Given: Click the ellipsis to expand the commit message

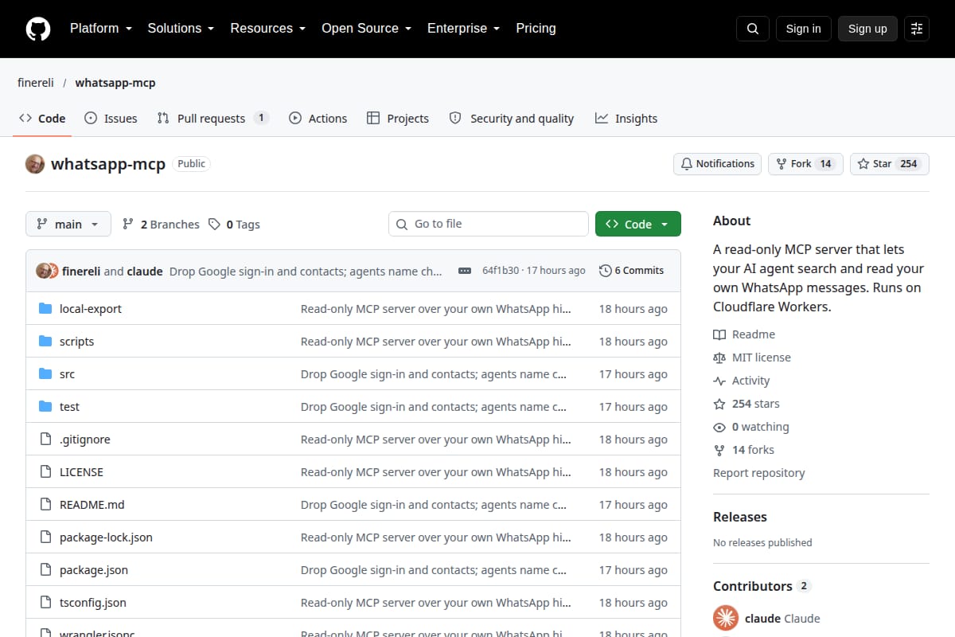Looking at the screenshot, I should coord(465,271).
